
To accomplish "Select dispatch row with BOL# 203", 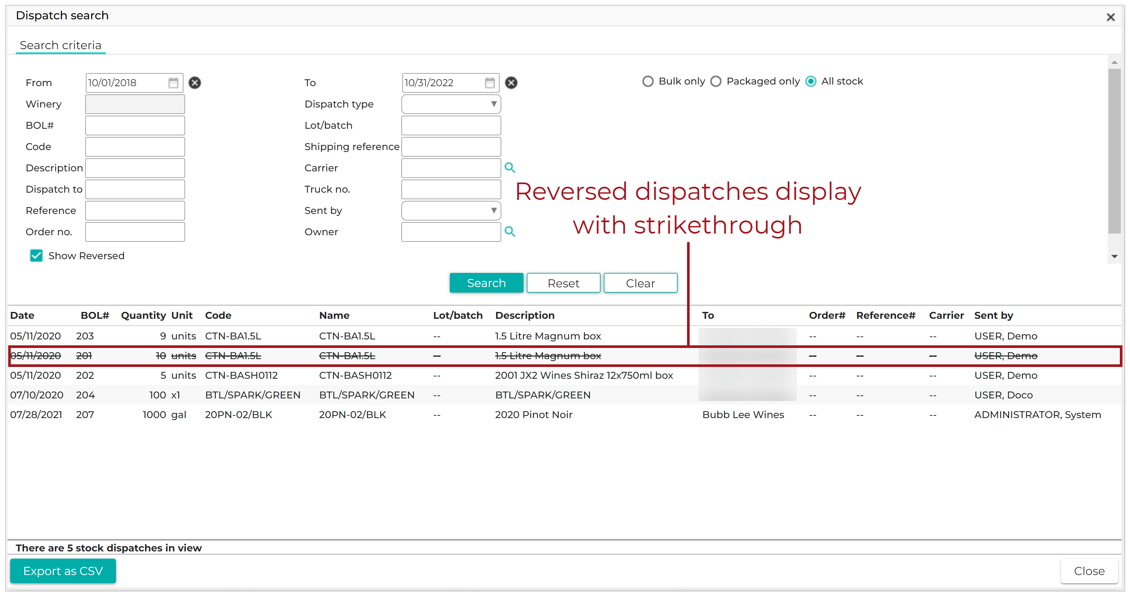I will 564,336.
